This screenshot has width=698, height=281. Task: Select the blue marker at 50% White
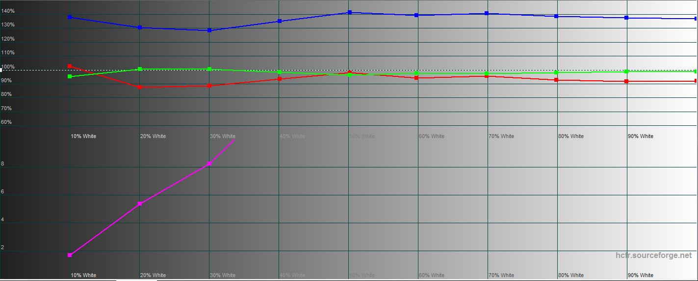[x=350, y=12]
